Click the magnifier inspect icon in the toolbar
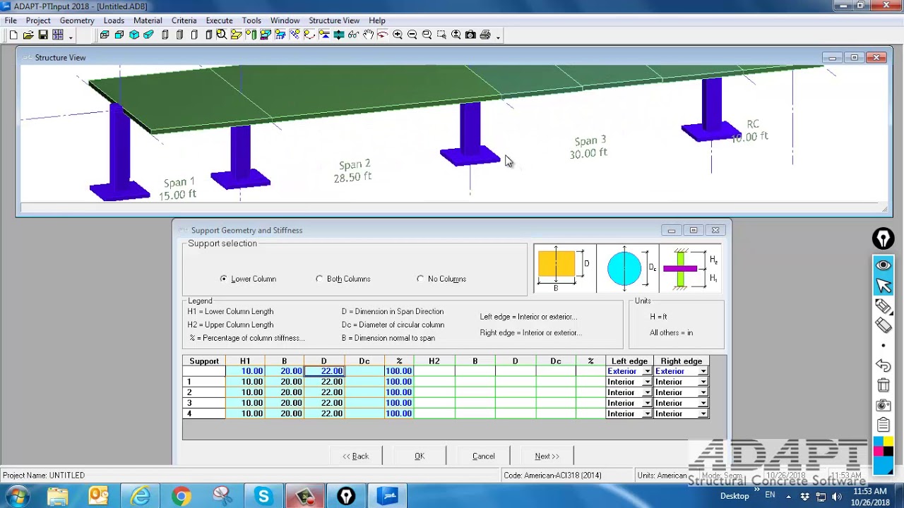The width and height of the screenshot is (904, 508). 221,35
